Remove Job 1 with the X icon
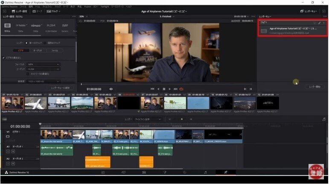Screen dimensions: 329x184 click(324, 23)
